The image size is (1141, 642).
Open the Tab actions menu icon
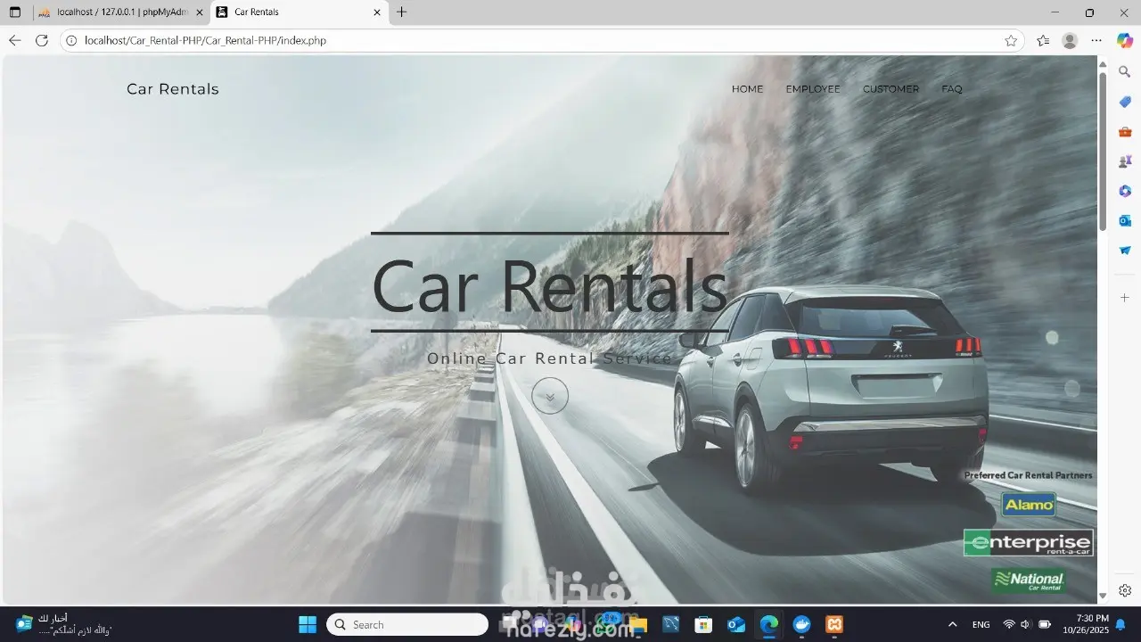tap(15, 12)
